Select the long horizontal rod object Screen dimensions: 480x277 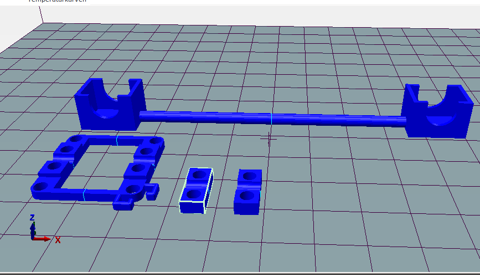pyautogui.click(x=272, y=119)
